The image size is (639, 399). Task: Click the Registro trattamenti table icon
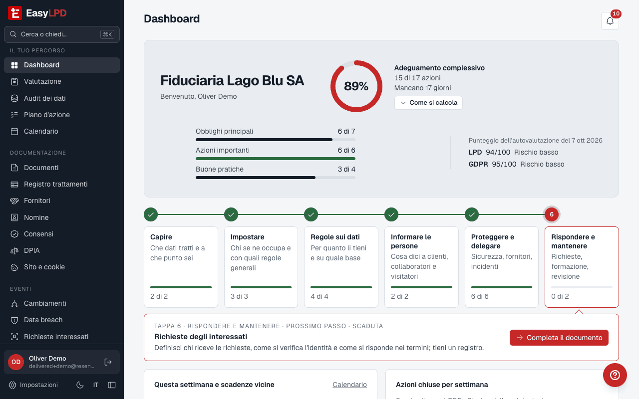click(14, 184)
